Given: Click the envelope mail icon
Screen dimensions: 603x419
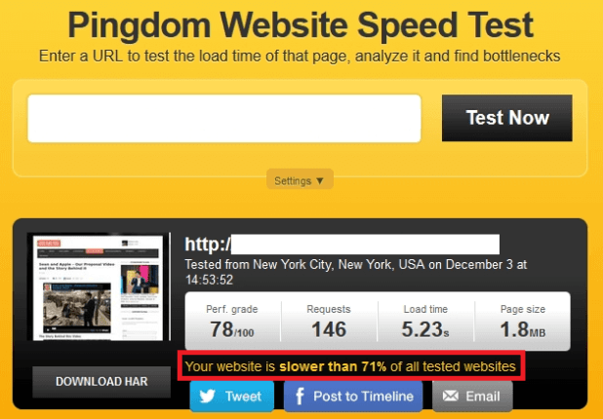Looking at the screenshot, I should tap(451, 396).
